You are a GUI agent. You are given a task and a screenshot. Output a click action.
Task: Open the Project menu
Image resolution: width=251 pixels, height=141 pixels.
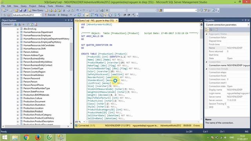point(33,6)
